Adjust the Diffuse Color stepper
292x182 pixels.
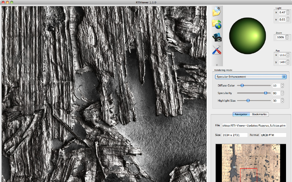(x=282, y=85)
